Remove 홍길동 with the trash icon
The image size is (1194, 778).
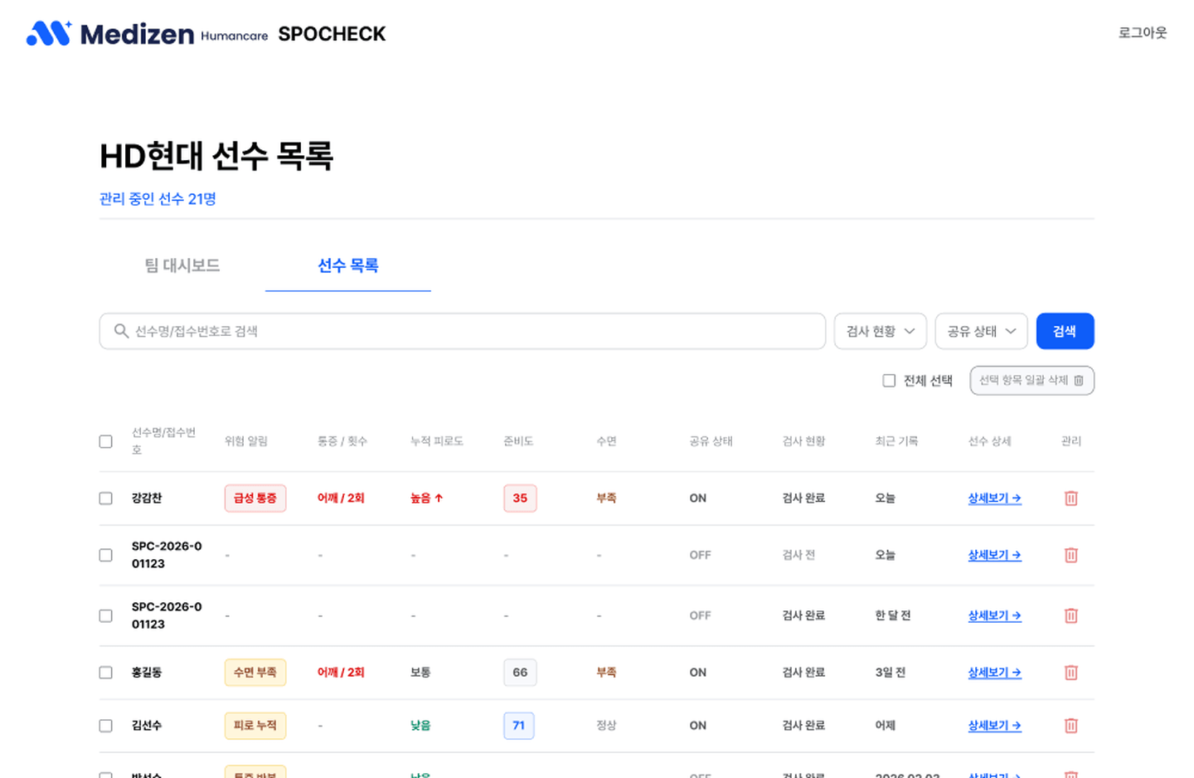click(1070, 673)
